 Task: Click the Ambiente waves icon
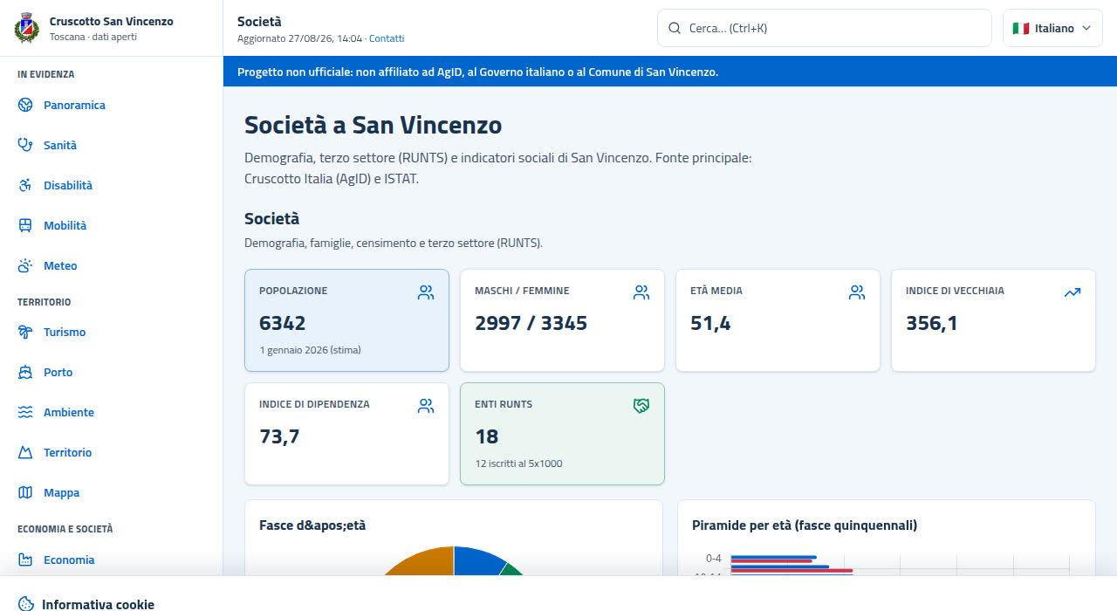[x=25, y=412]
